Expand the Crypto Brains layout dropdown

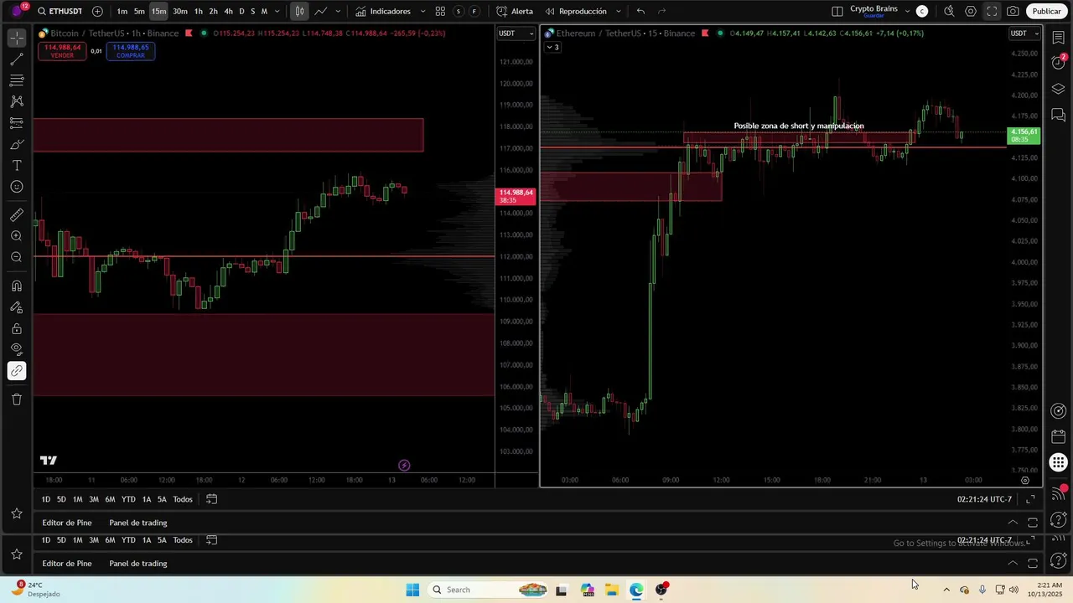907,11
